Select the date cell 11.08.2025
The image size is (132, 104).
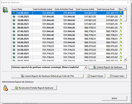tap(25, 16)
